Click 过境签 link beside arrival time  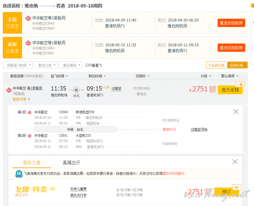(116, 89)
